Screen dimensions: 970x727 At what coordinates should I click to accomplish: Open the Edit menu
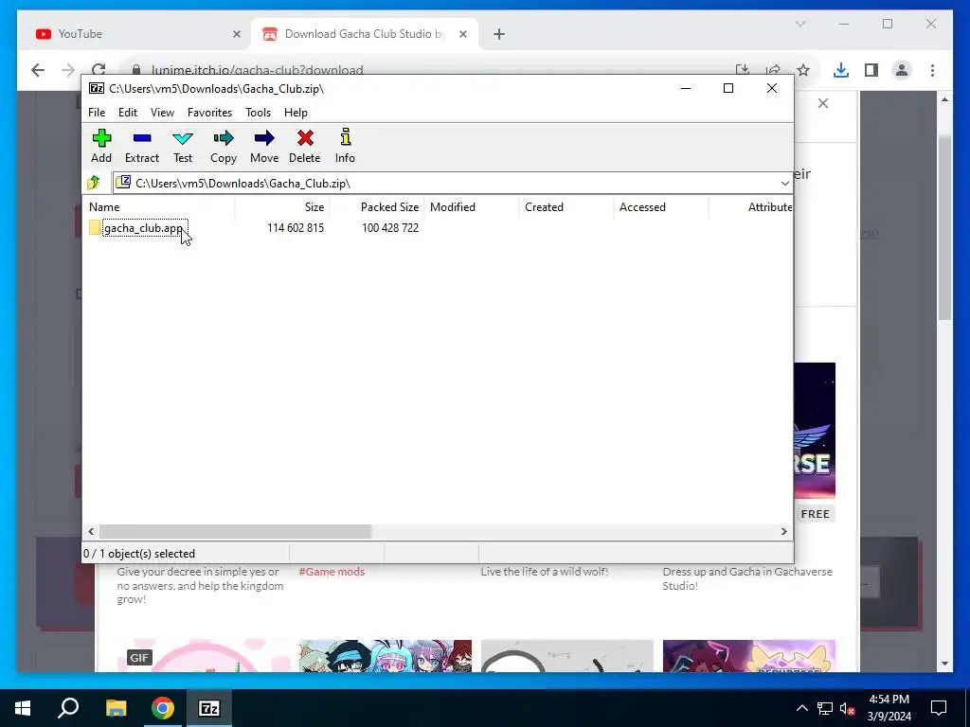[128, 113]
